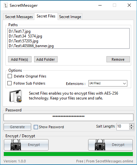This screenshot has width=137, height=165.
Task: Click the locked documents icon beside description
Action: 16,96
